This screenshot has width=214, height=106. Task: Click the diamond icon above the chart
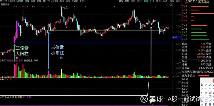[167, 5]
